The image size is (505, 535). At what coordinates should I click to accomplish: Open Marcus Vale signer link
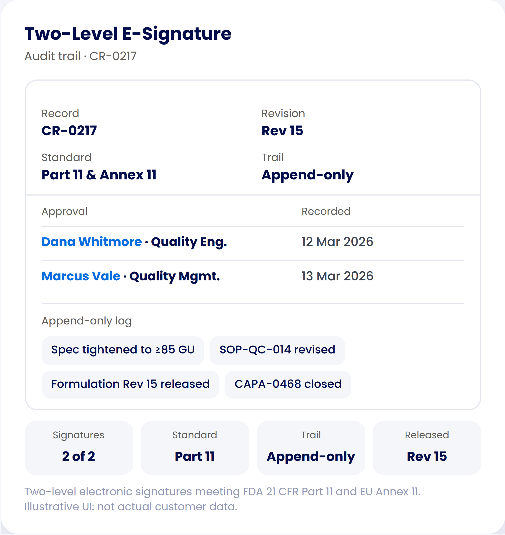(x=81, y=276)
